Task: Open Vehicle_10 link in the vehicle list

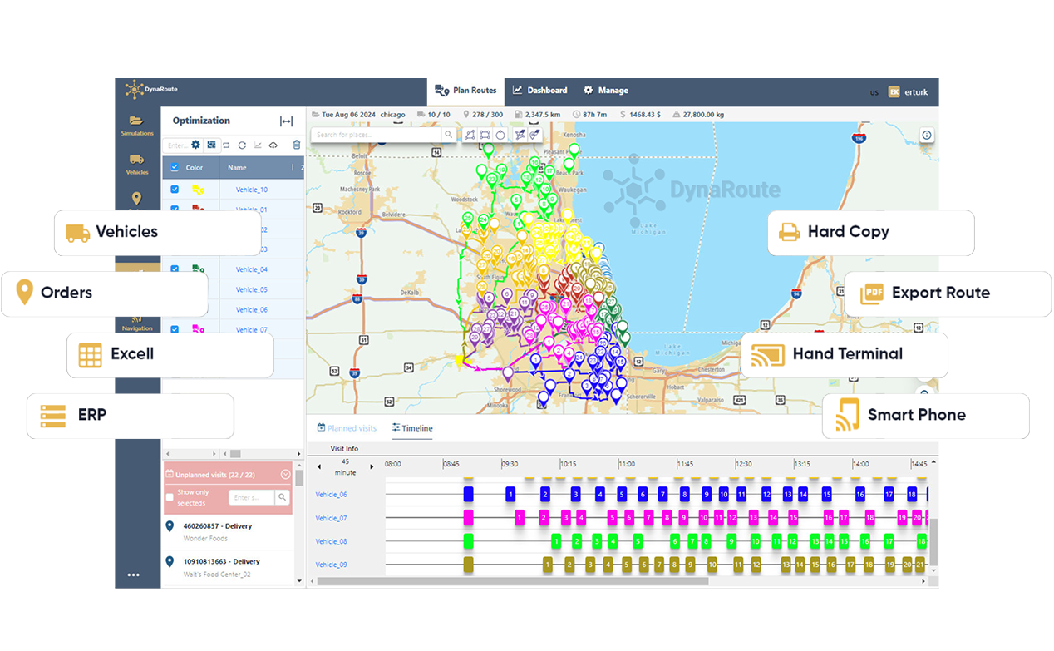Action: [x=252, y=190]
